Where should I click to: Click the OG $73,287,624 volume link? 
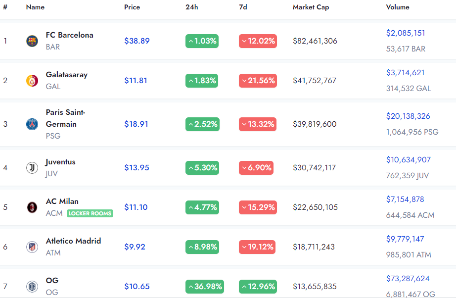click(x=408, y=279)
